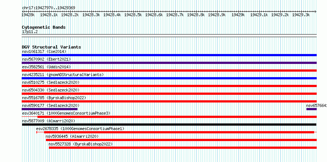Click the 19428.2k ruler tick label
The image size is (327, 162).
click(70, 15)
